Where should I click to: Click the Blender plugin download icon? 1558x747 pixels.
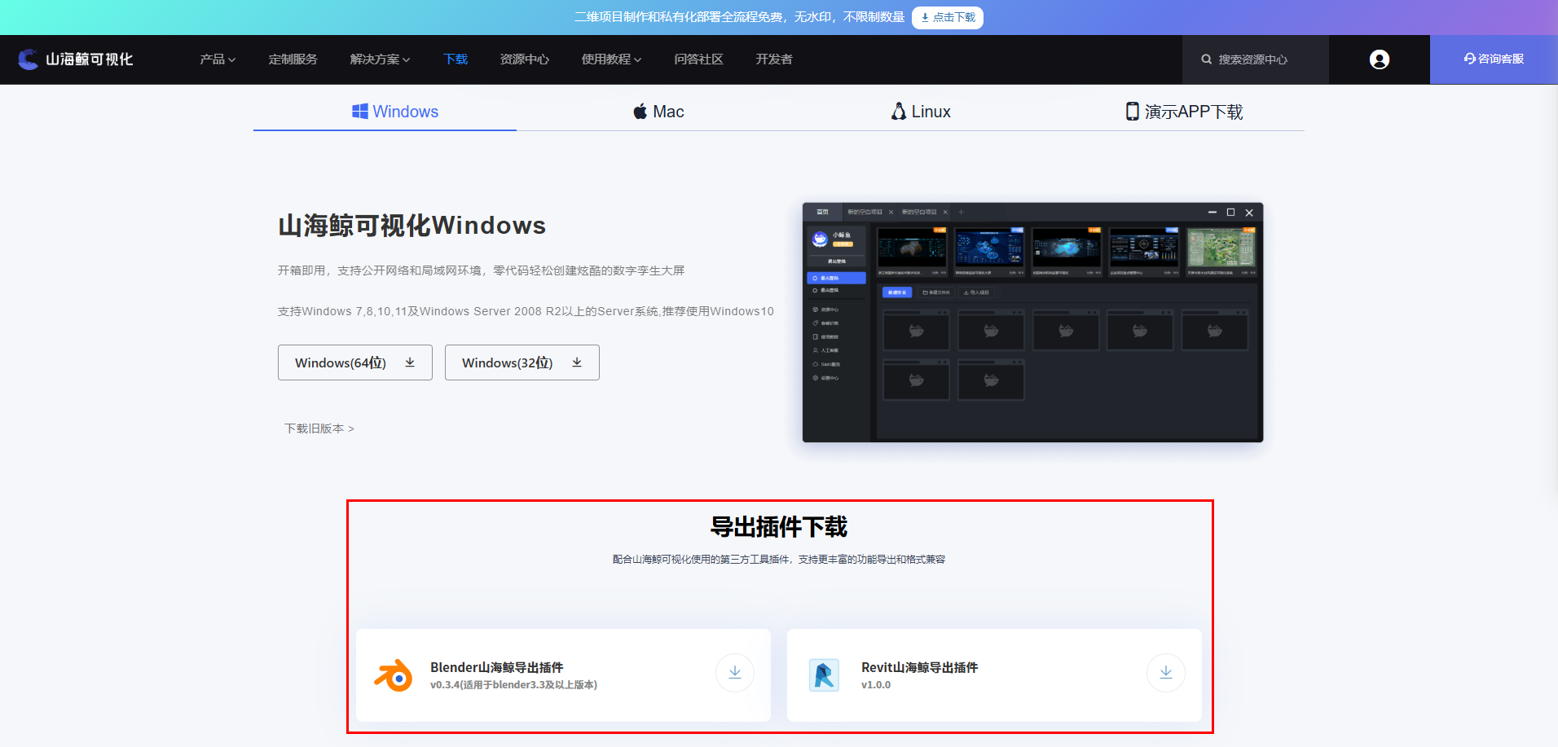coord(735,673)
